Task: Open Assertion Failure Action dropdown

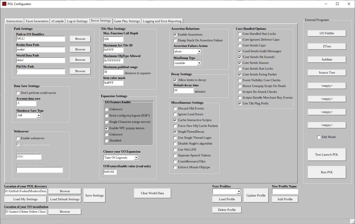Action: (199, 51)
